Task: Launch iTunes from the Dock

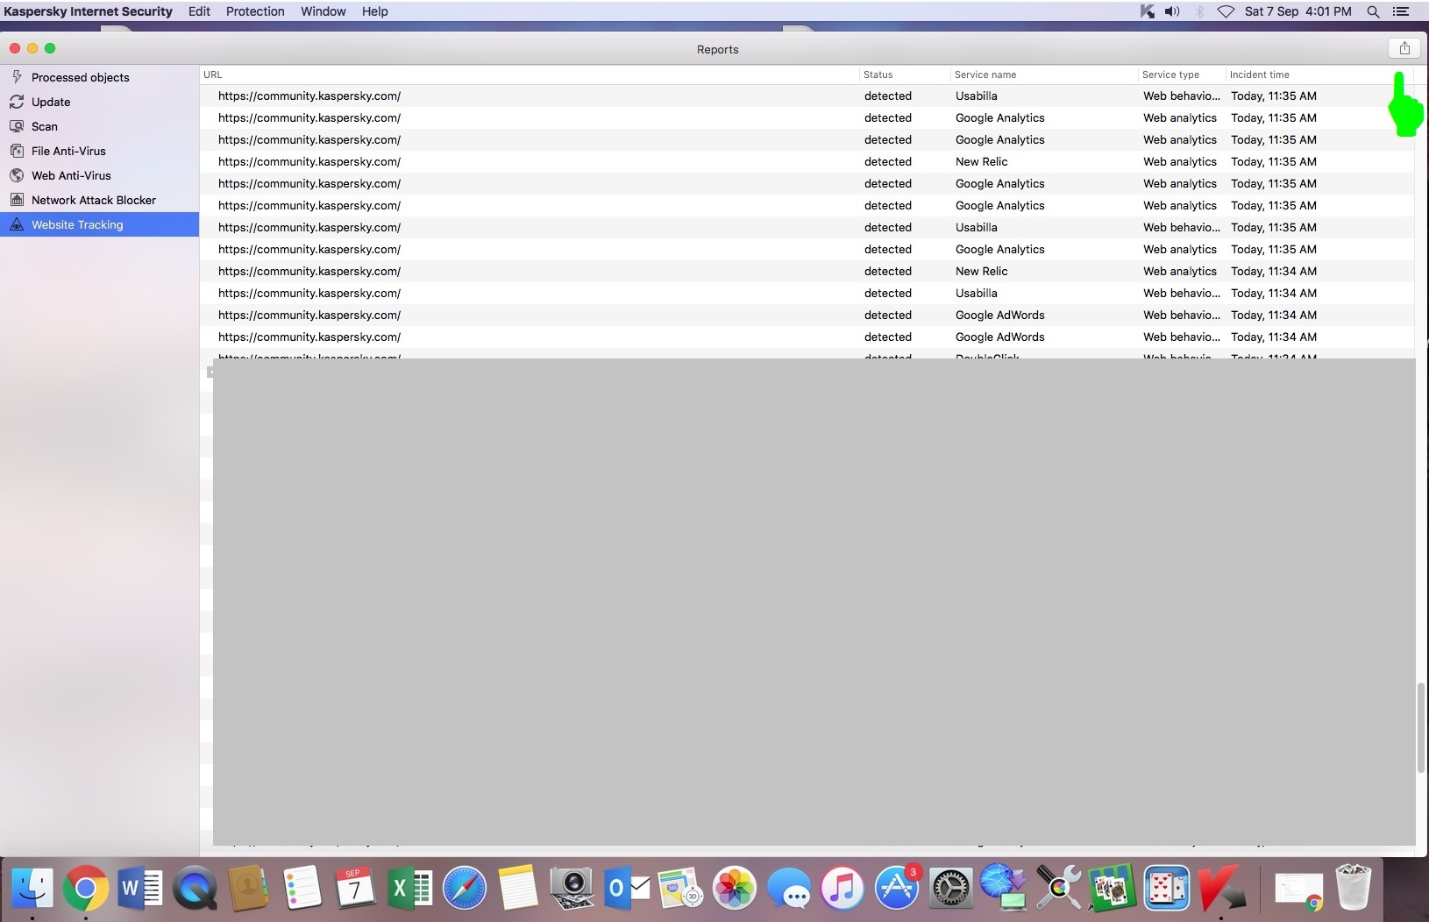Action: 842,888
